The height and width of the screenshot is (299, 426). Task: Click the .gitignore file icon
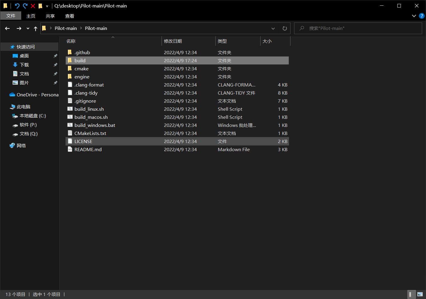(70, 101)
